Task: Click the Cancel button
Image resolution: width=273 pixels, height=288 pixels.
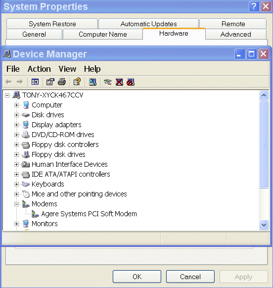Action: tap(190, 277)
